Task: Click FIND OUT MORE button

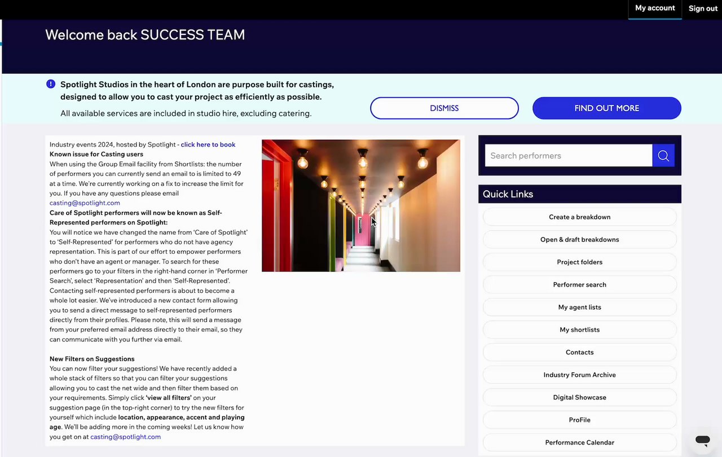Action: 607,108
